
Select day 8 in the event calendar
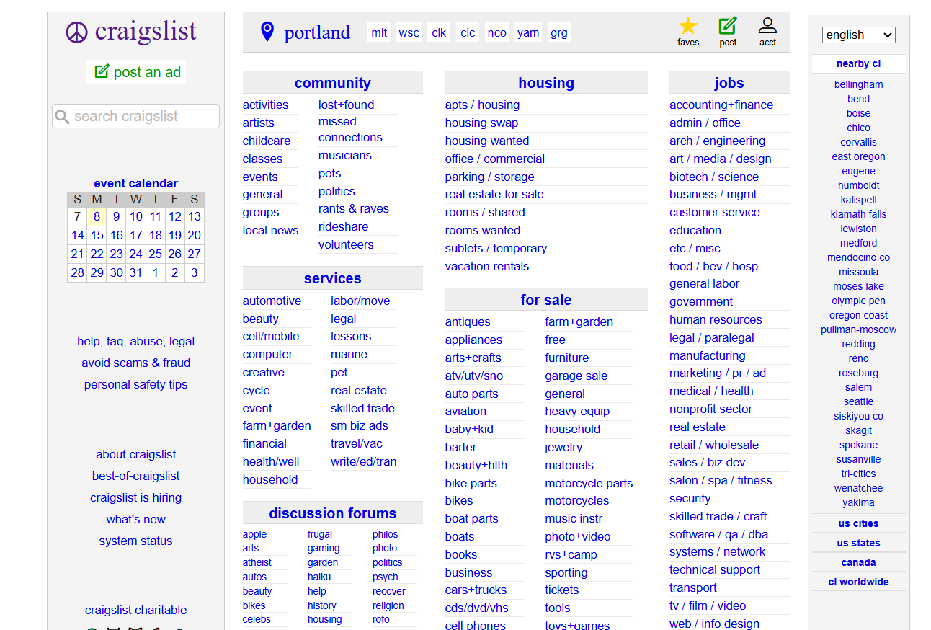coord(97,216)
